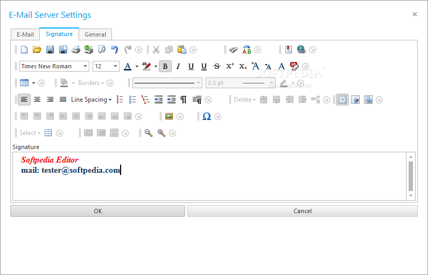
Task: Undo the last edit
Action: [x=114, y=50]
